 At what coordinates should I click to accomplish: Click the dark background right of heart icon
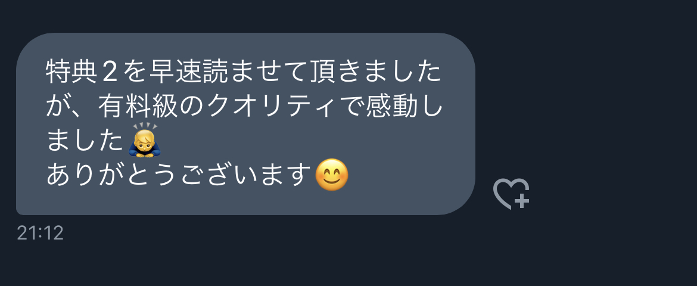point(614,194)
